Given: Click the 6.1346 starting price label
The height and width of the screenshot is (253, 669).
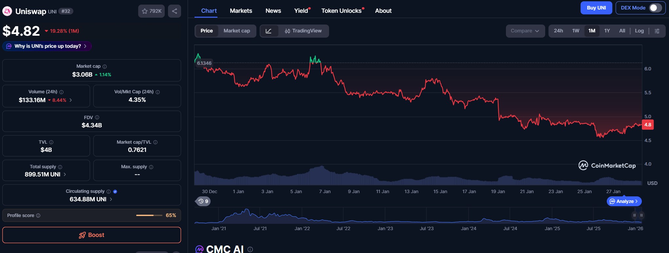Looking at the screenshot, I should coord(204,63).
